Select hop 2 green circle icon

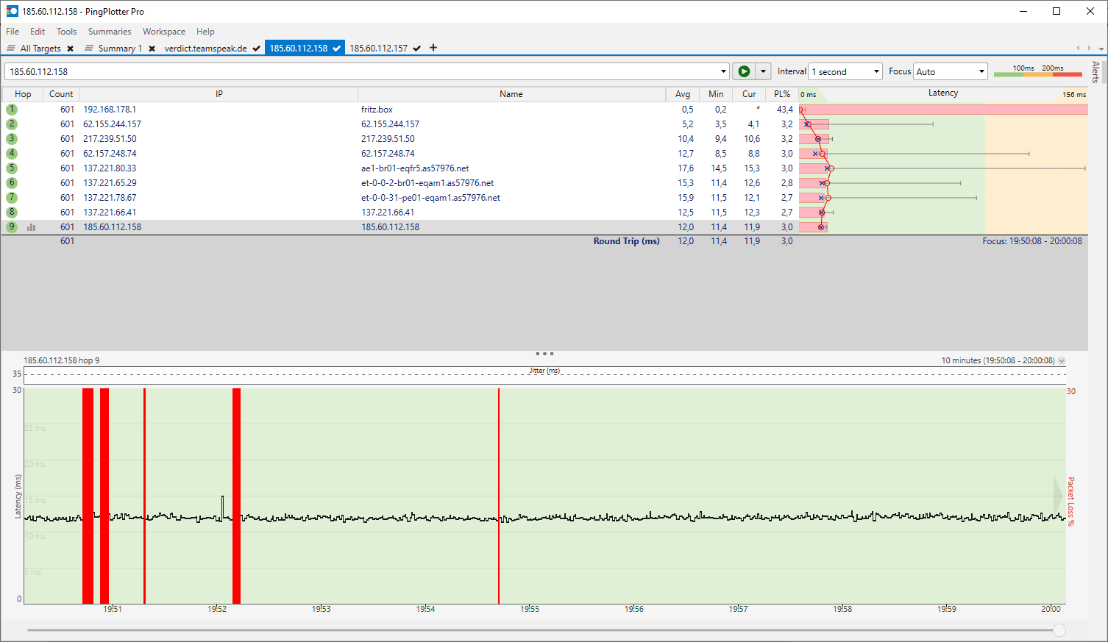(x=12, y=124)
